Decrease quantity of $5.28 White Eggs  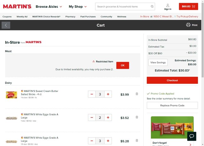tap(92, 141)
